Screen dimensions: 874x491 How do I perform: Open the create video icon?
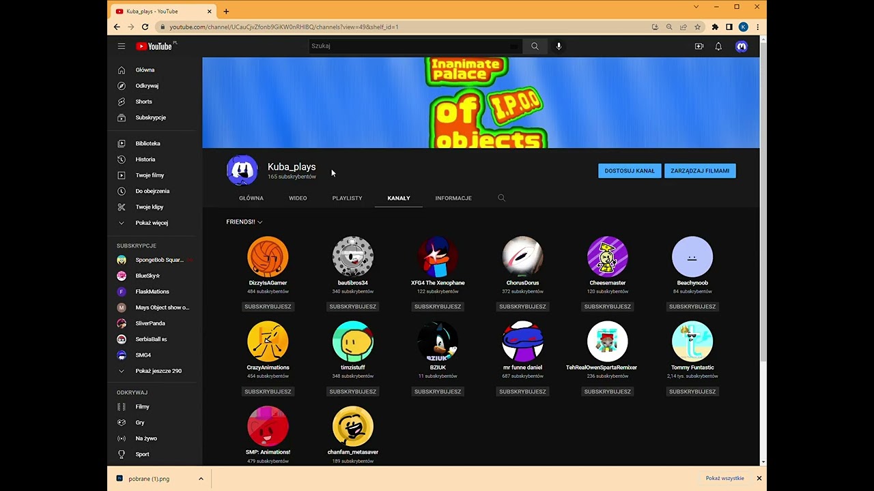coord(699,46)
